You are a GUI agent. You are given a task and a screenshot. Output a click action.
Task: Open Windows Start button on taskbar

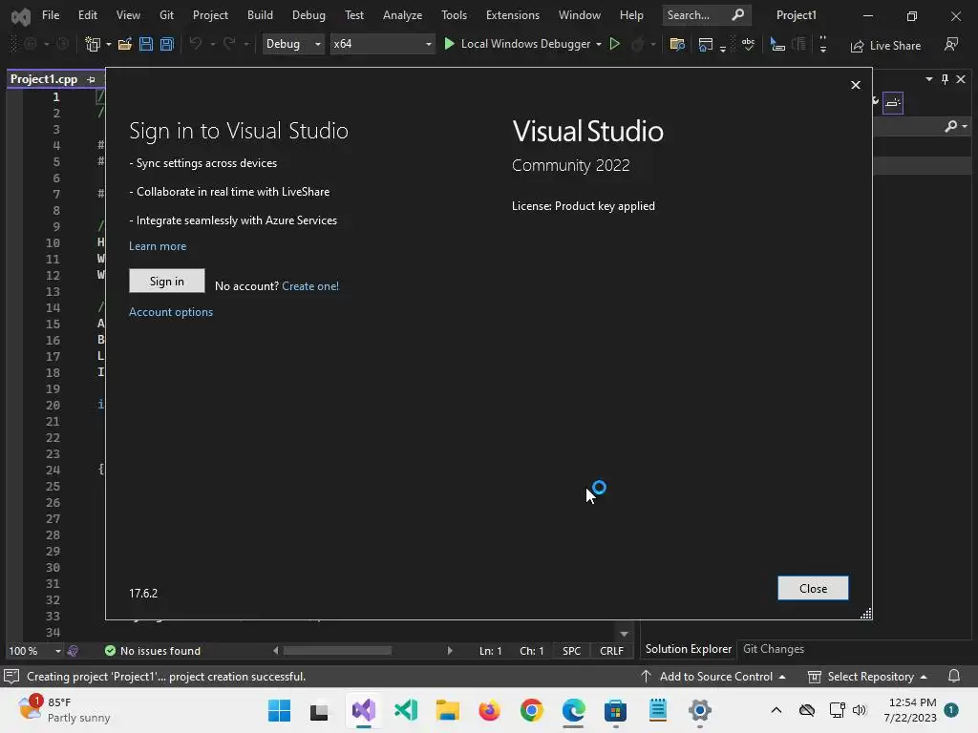279,710
